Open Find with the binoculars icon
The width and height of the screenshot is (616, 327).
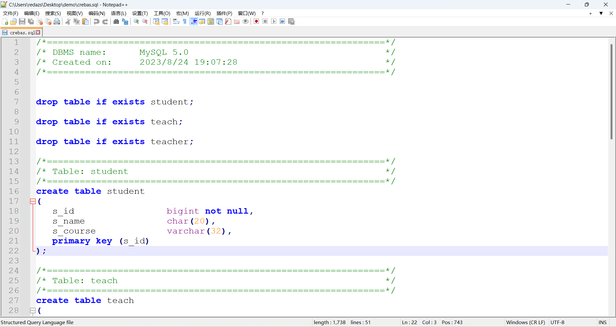point(116,21)
